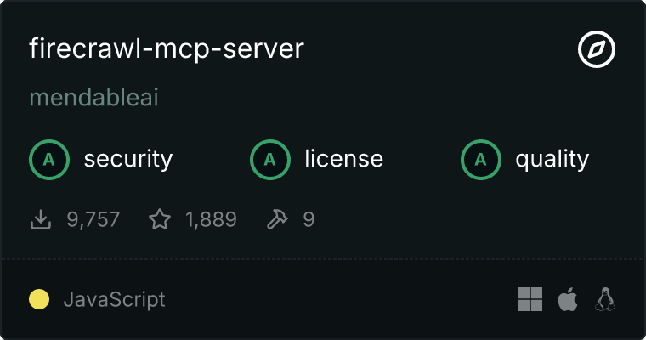Click the star rating icon
The image size is (646, 340).
(x=160, y=219)
